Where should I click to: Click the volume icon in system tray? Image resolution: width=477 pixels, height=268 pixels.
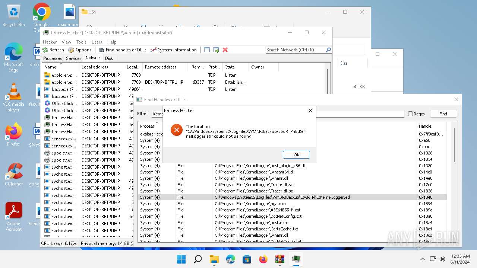(x=442, y=259)
